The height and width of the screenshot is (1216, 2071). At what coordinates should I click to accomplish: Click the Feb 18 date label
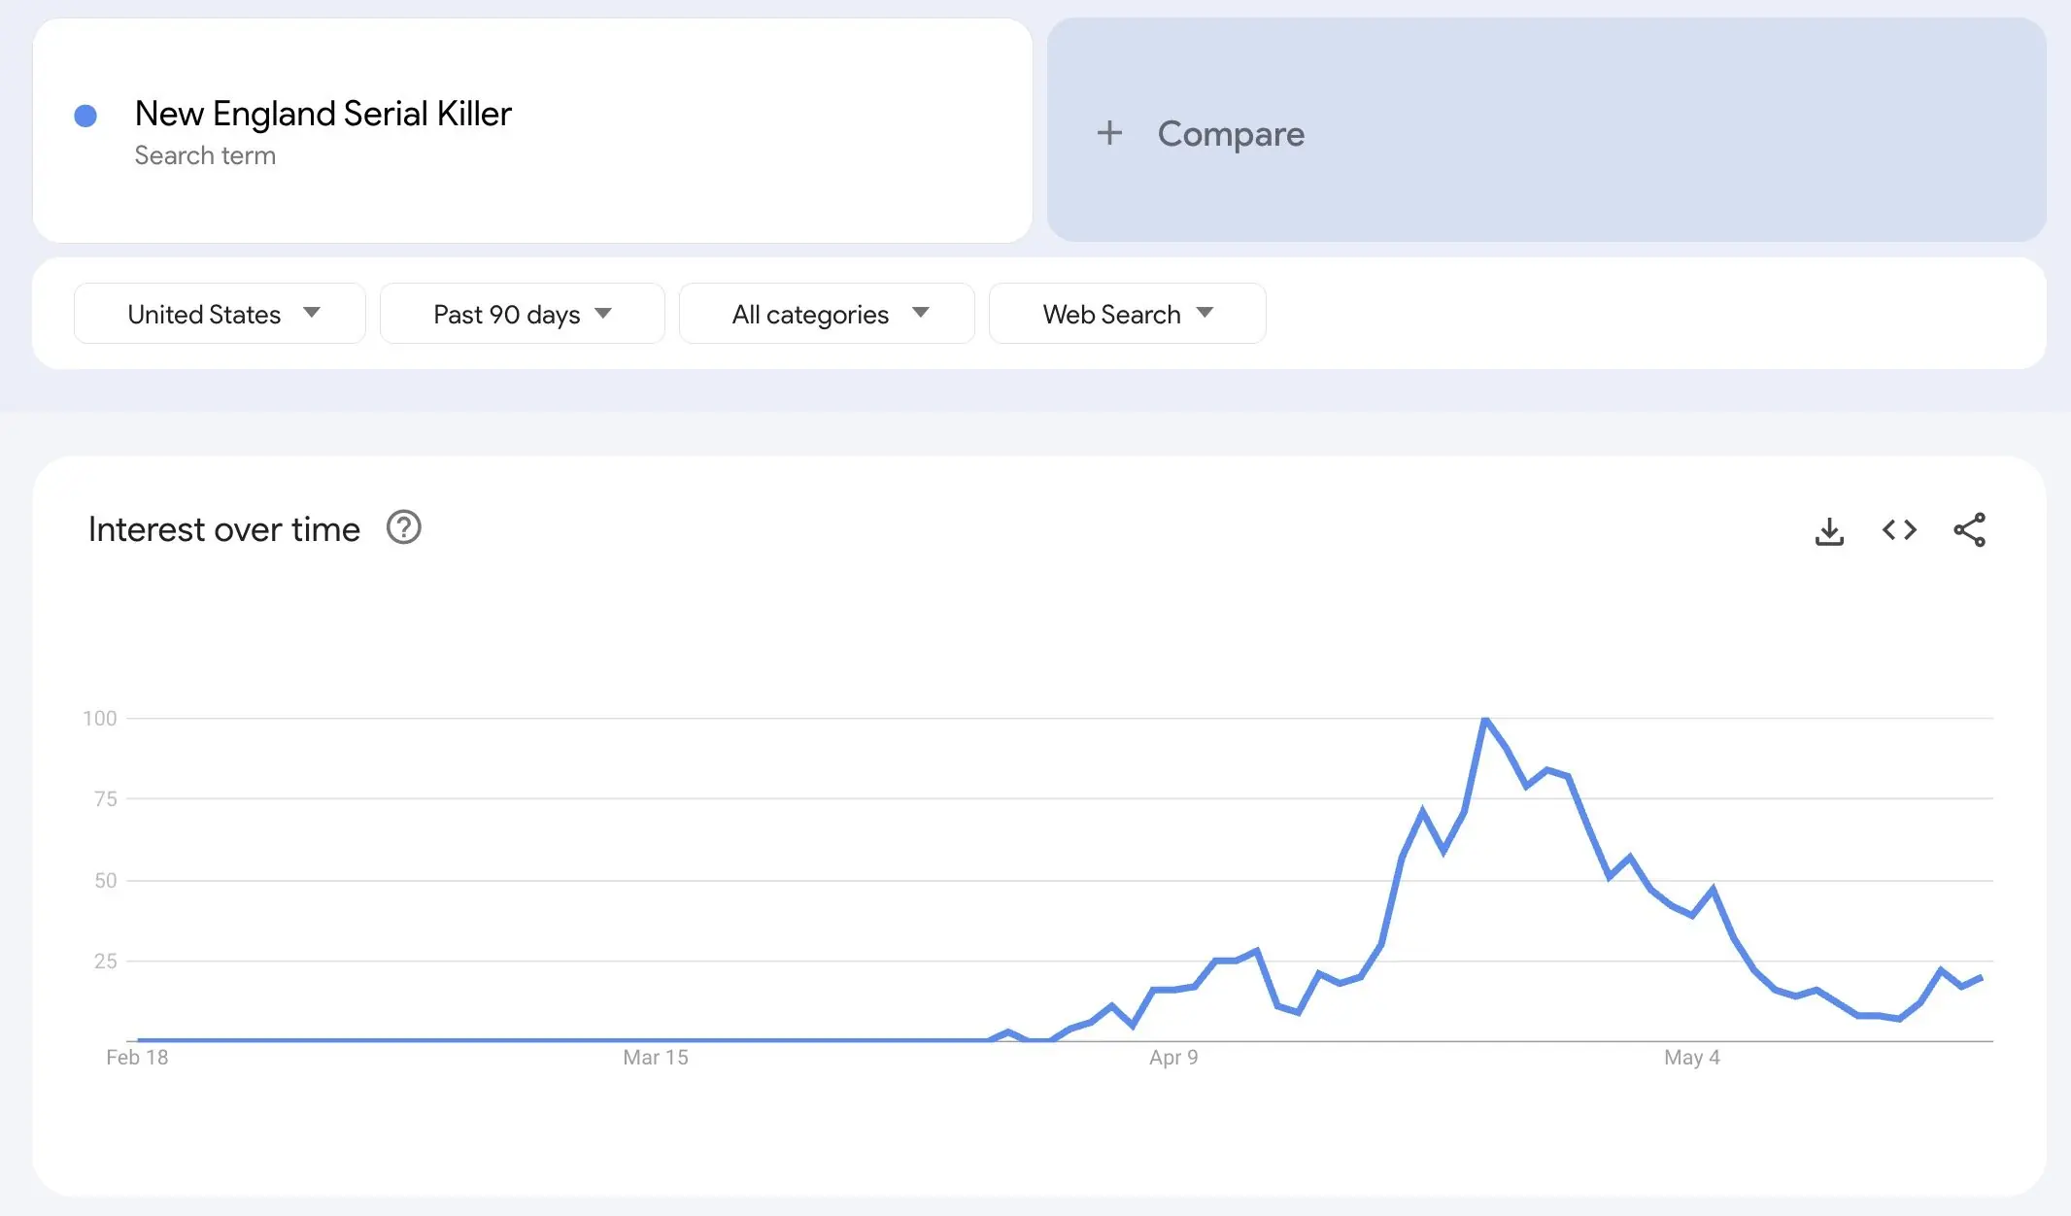pyautogui.click(x=137, y=1057)
